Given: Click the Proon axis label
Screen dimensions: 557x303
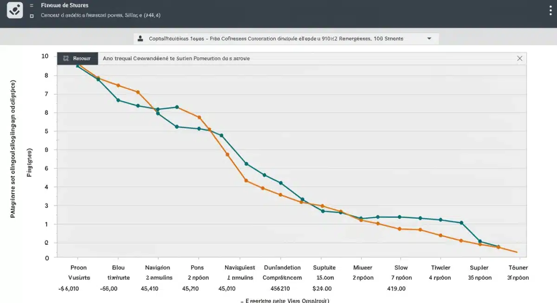Looking at the screenshot, I should point(78,267).
